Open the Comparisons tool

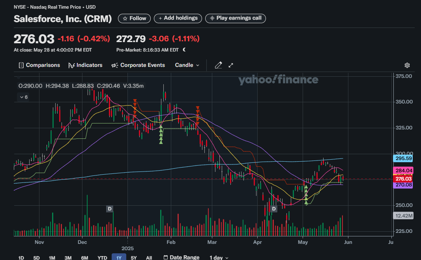pyautogui.click(x=39, y=65)
